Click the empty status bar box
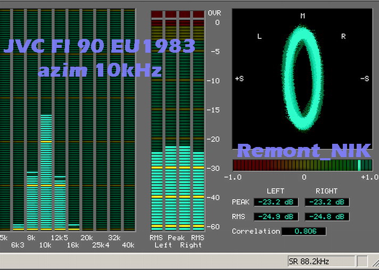Viewport: 379px width, 270px height. point(361,261)
